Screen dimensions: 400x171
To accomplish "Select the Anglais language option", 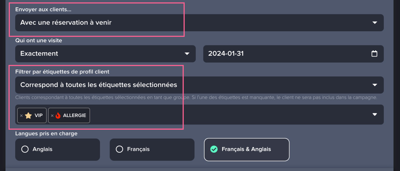I will tap(25, 149).
